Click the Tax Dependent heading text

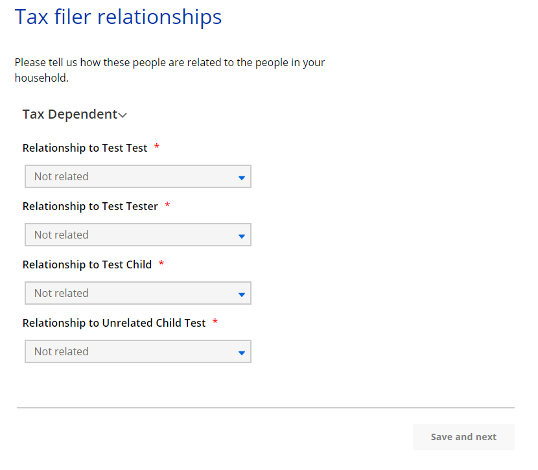[x=70, y=114]
